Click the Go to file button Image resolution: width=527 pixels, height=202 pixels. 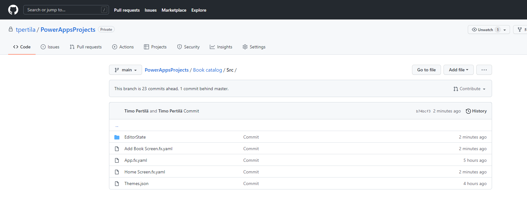coord(426,70)
